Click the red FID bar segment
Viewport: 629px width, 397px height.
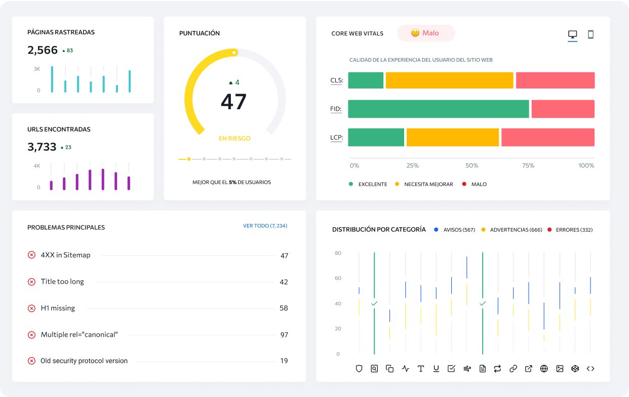563,109
